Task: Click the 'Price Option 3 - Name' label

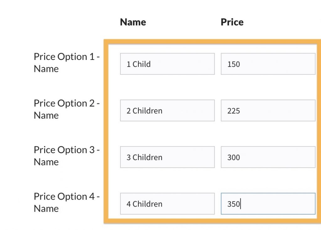Action: (66, 156)
